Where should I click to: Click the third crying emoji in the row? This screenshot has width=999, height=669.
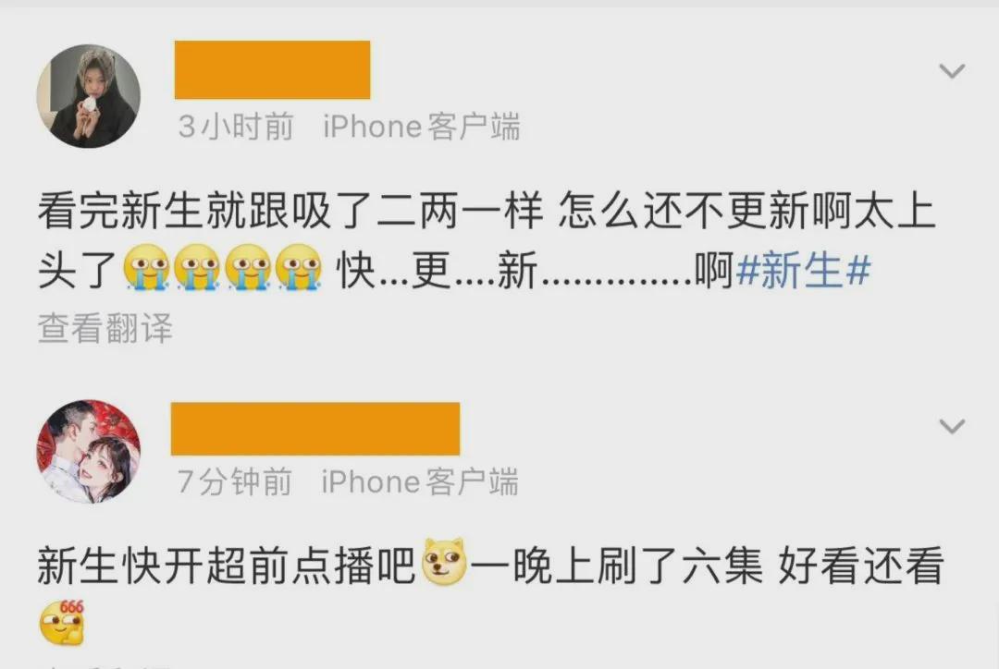(248, 267)
